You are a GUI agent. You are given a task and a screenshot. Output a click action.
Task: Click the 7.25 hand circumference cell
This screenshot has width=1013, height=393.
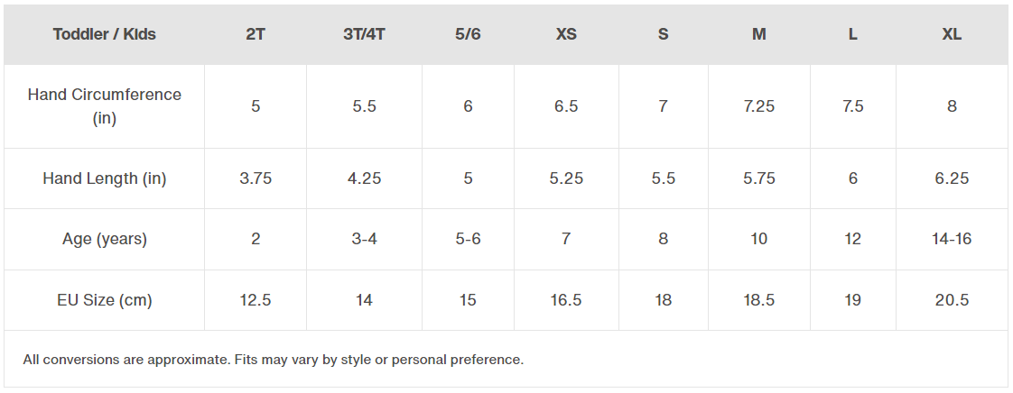tap(759, 106)
